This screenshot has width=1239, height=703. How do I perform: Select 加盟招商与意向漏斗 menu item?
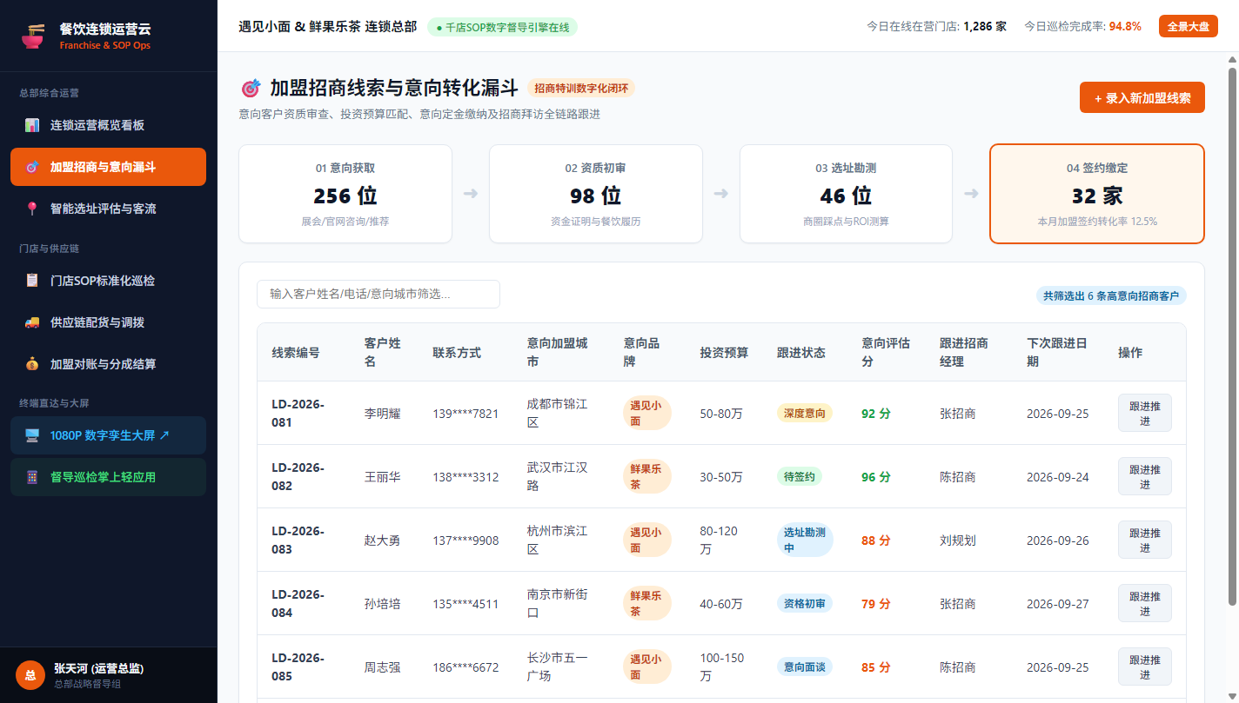coord(108,167)
